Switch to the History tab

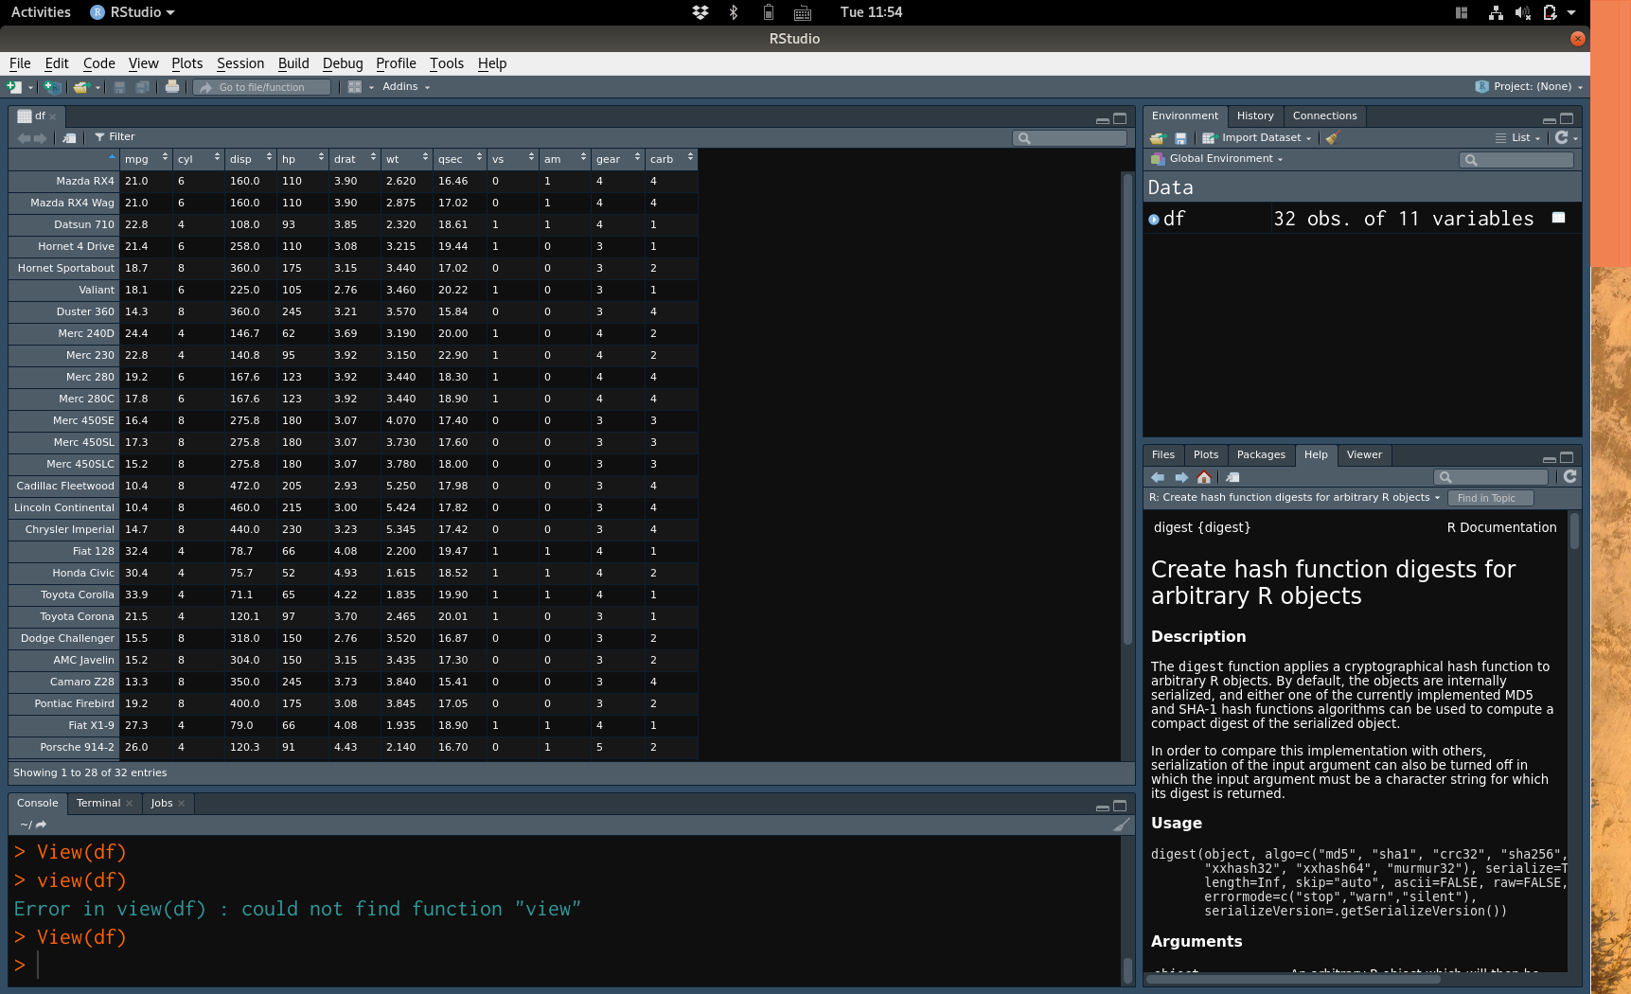tap(1255, 115)
